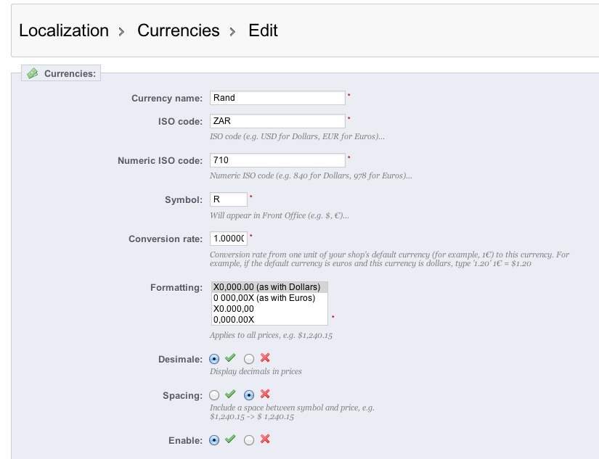Click the green check icon for Desimale
The height and width of the screenshot is (459, 599).
pyautogui.click(x=230, y=358)
